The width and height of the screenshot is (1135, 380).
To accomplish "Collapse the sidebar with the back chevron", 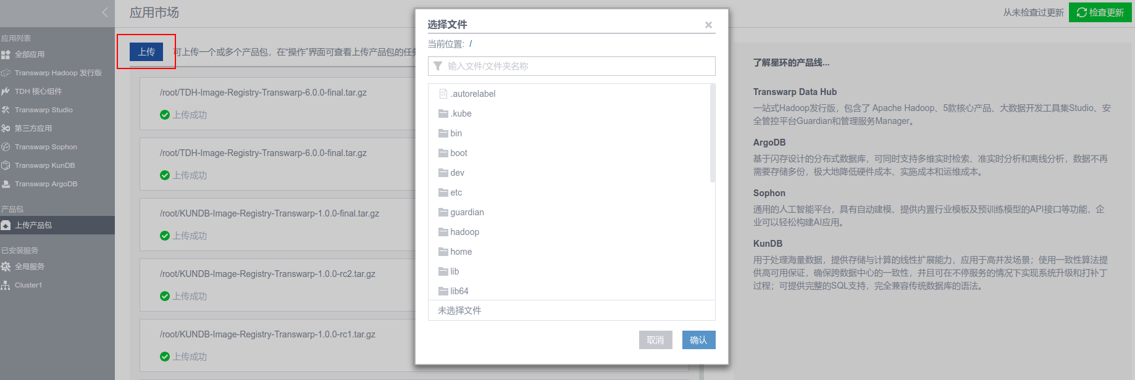I will coord(105,12).
